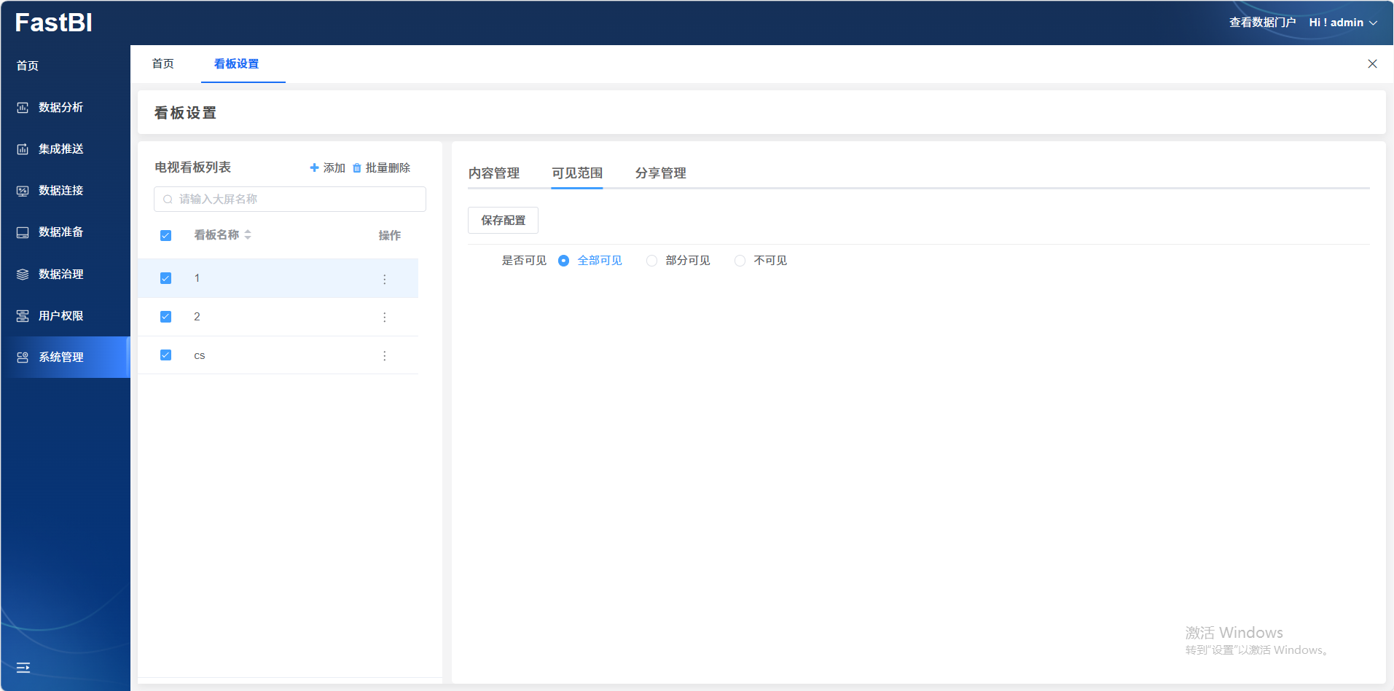
Task: Click the 保存配置 button
Action: pyautogui.click(x=503, y=220)
